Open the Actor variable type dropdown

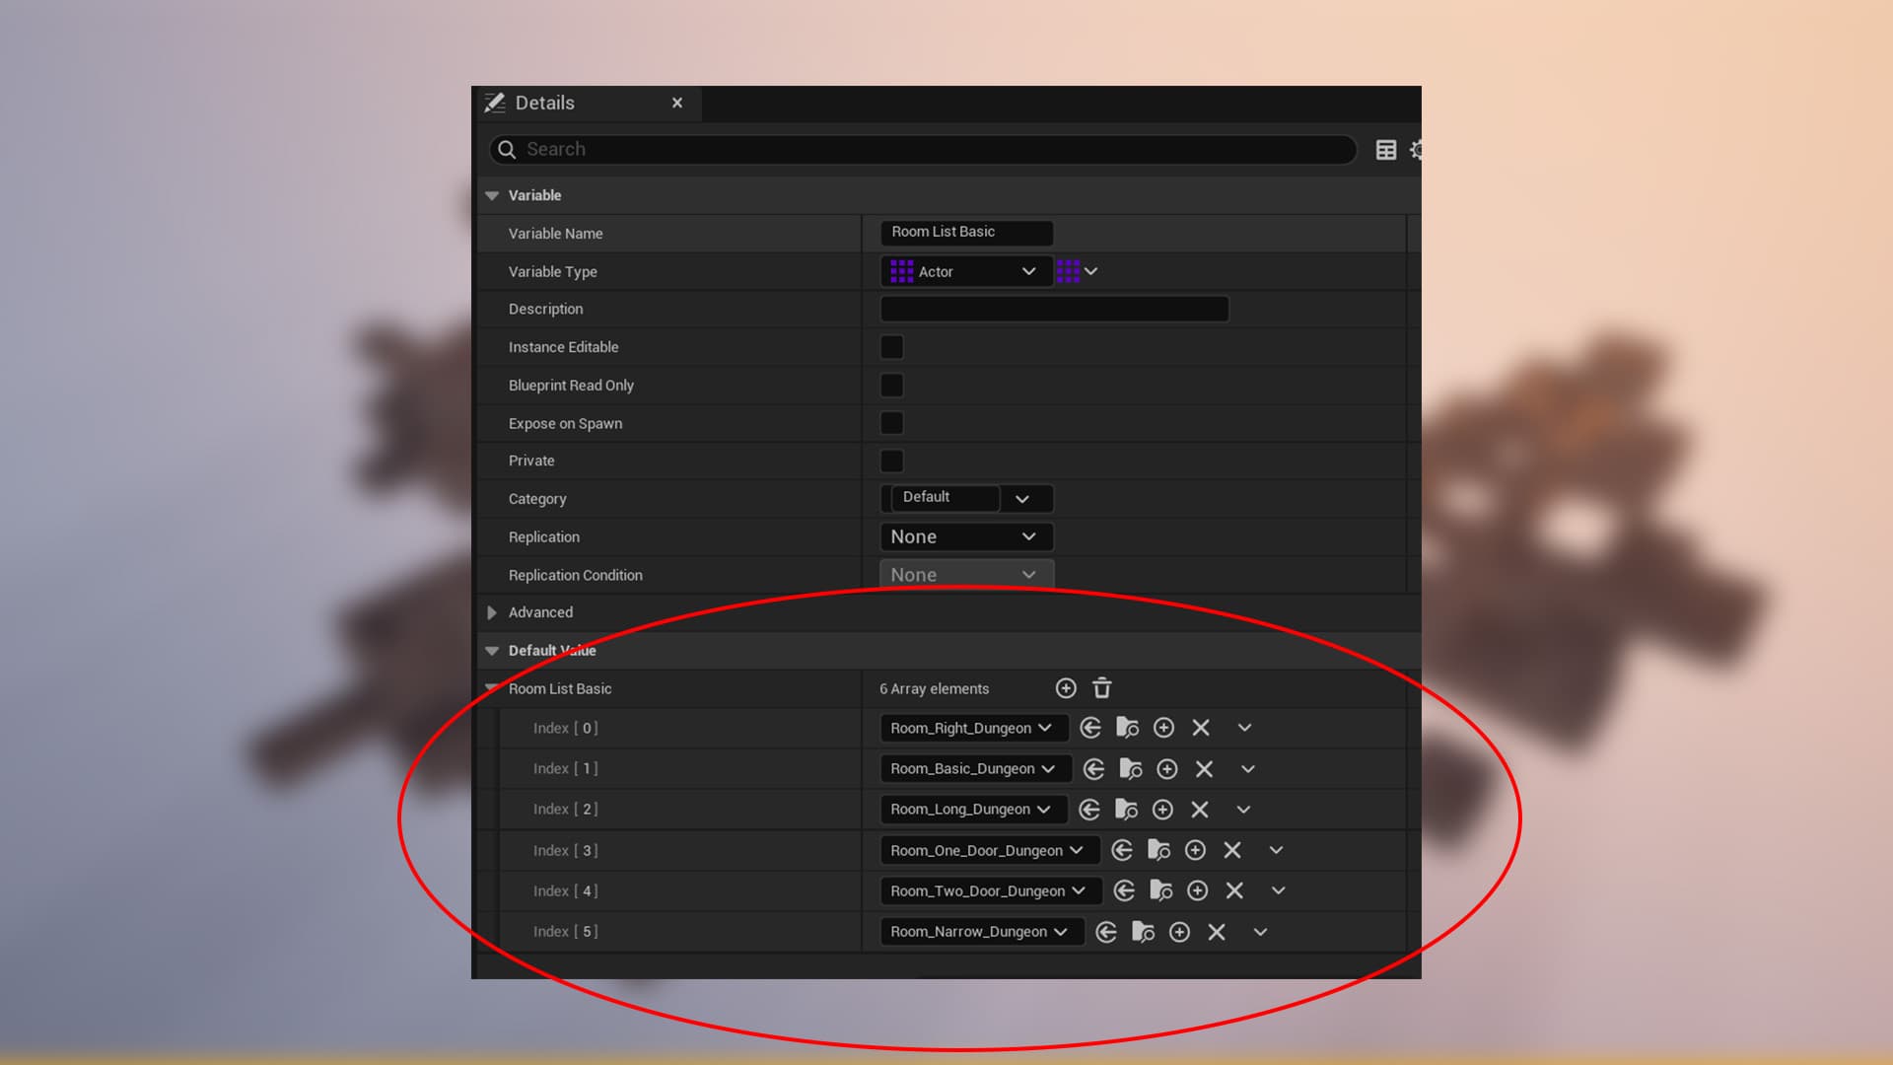tap(966, 271)
